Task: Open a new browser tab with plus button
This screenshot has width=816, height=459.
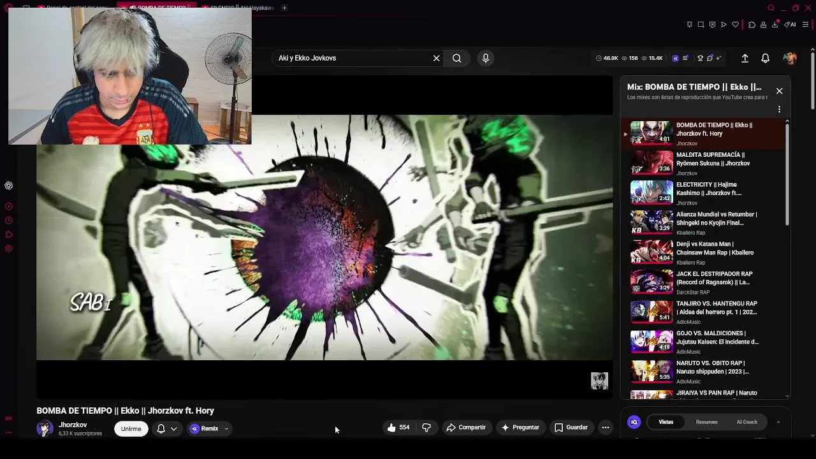Action: [x=284, y=8]
